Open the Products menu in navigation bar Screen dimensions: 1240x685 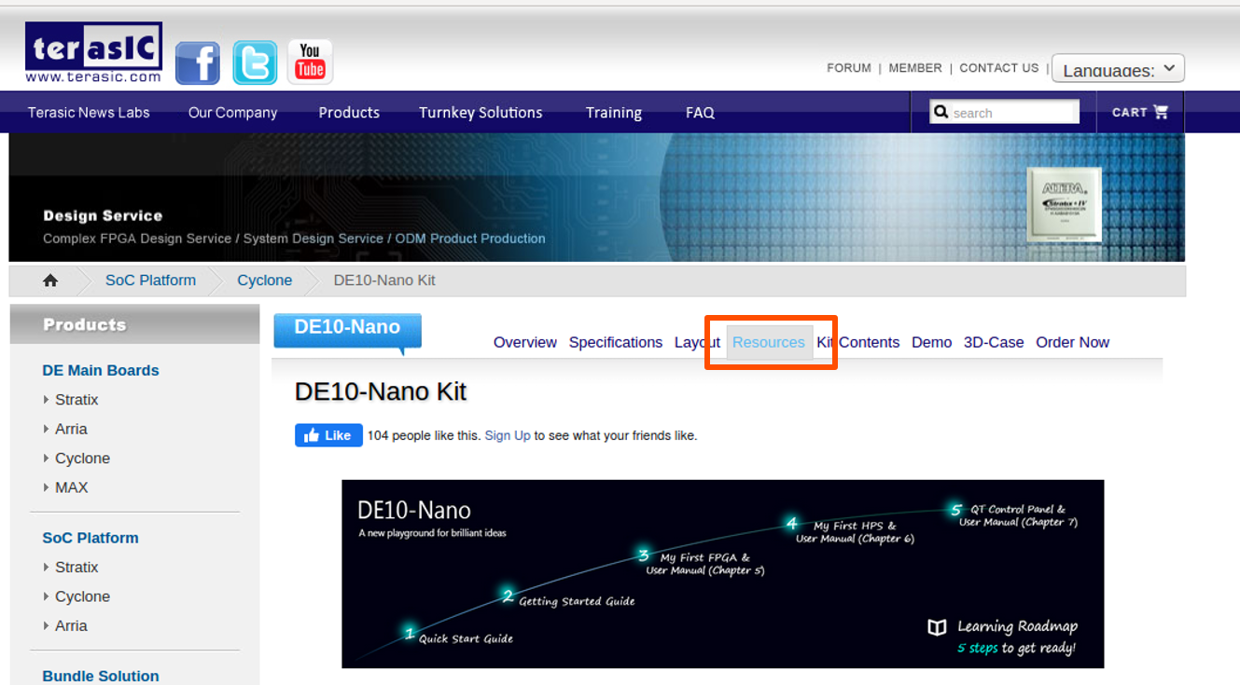349,113
